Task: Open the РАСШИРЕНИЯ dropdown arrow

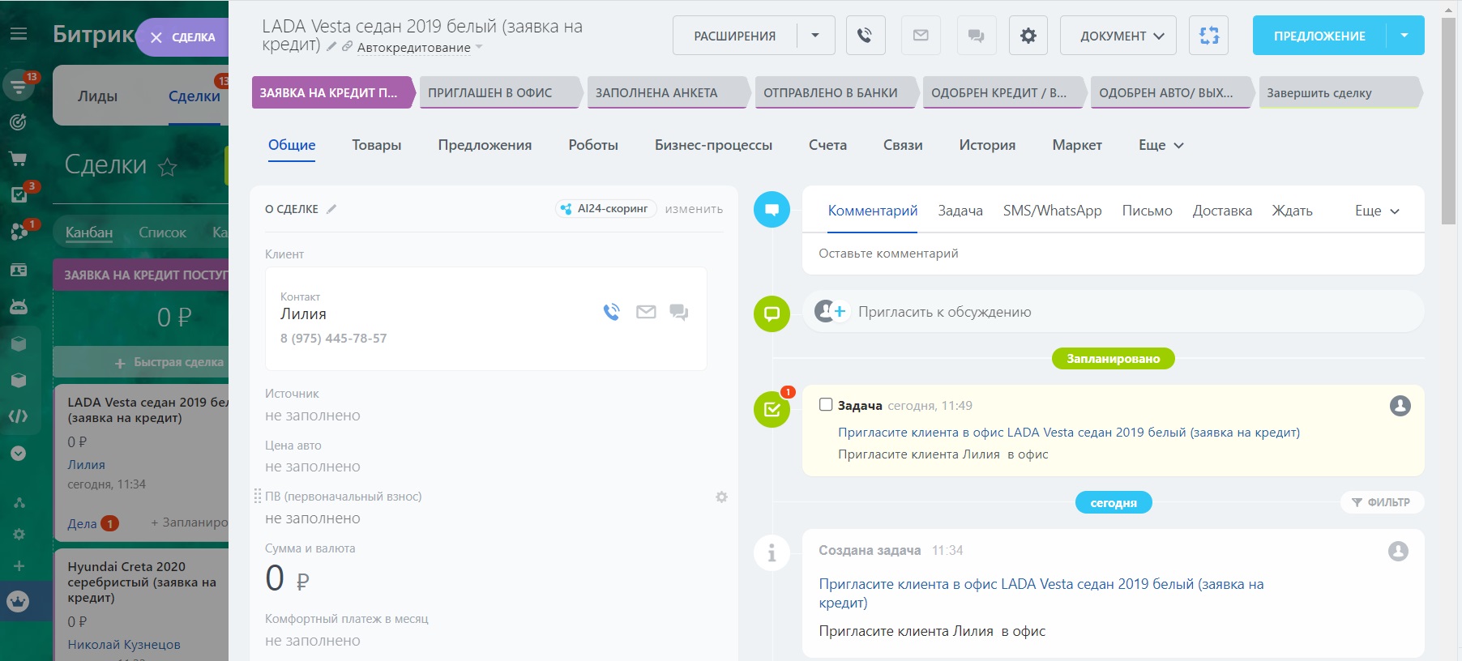Action: coord(815,36)
